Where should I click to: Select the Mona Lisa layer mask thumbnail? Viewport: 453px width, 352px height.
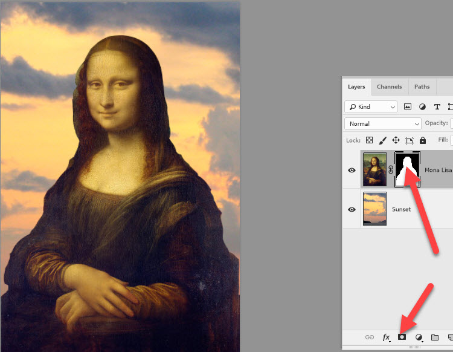click(x=407, y=169)
